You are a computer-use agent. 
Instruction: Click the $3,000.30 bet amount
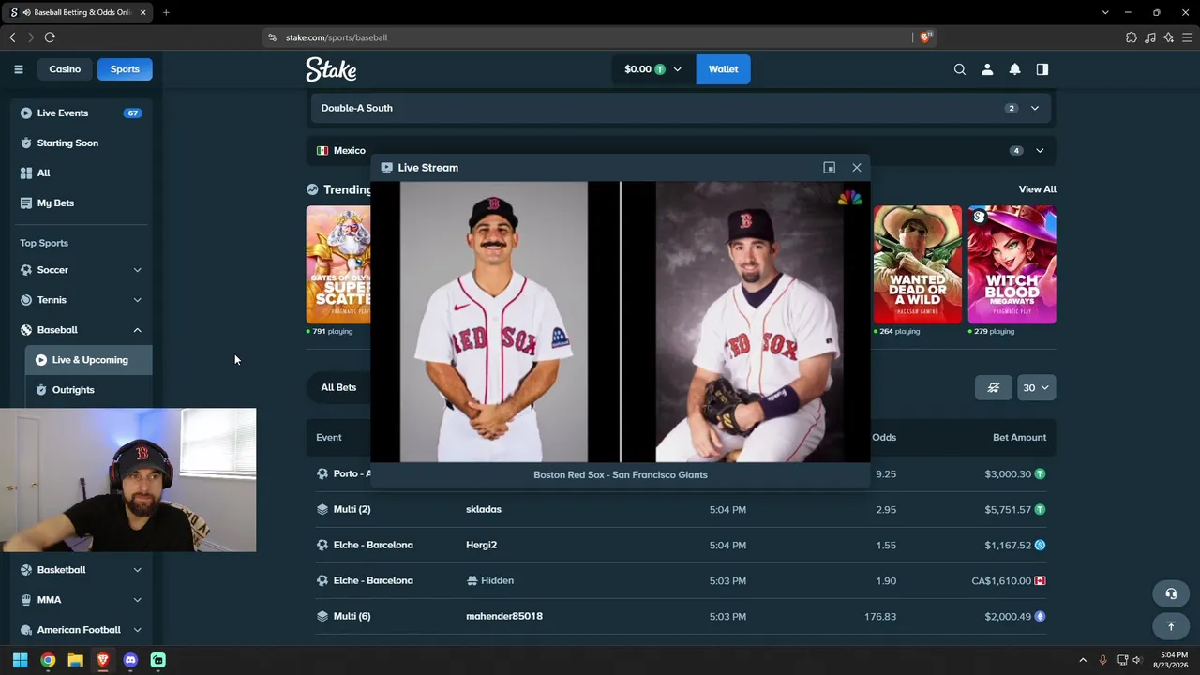click(x=1008, y=474)
